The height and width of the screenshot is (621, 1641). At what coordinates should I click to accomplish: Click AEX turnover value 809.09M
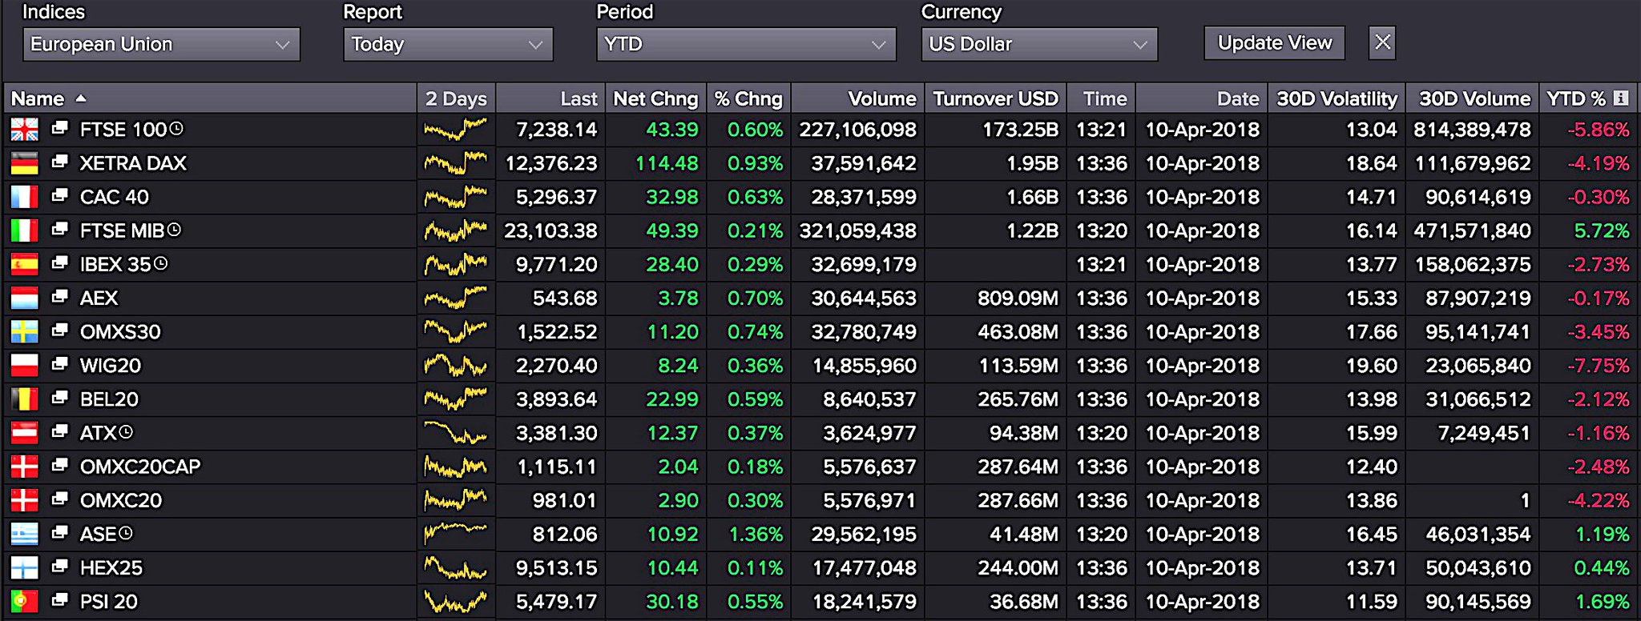1018,298
